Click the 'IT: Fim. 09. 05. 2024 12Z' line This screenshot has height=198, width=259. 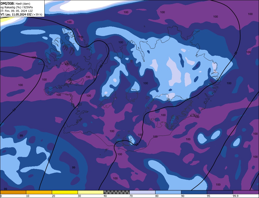tap(17, 11)
